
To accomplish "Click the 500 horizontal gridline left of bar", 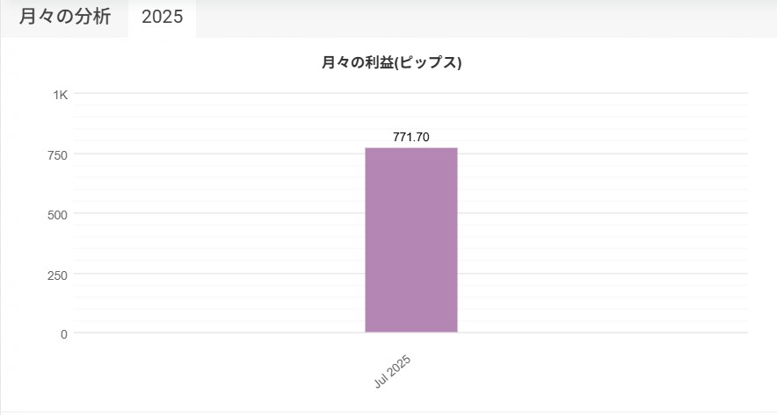I will 220,213.
